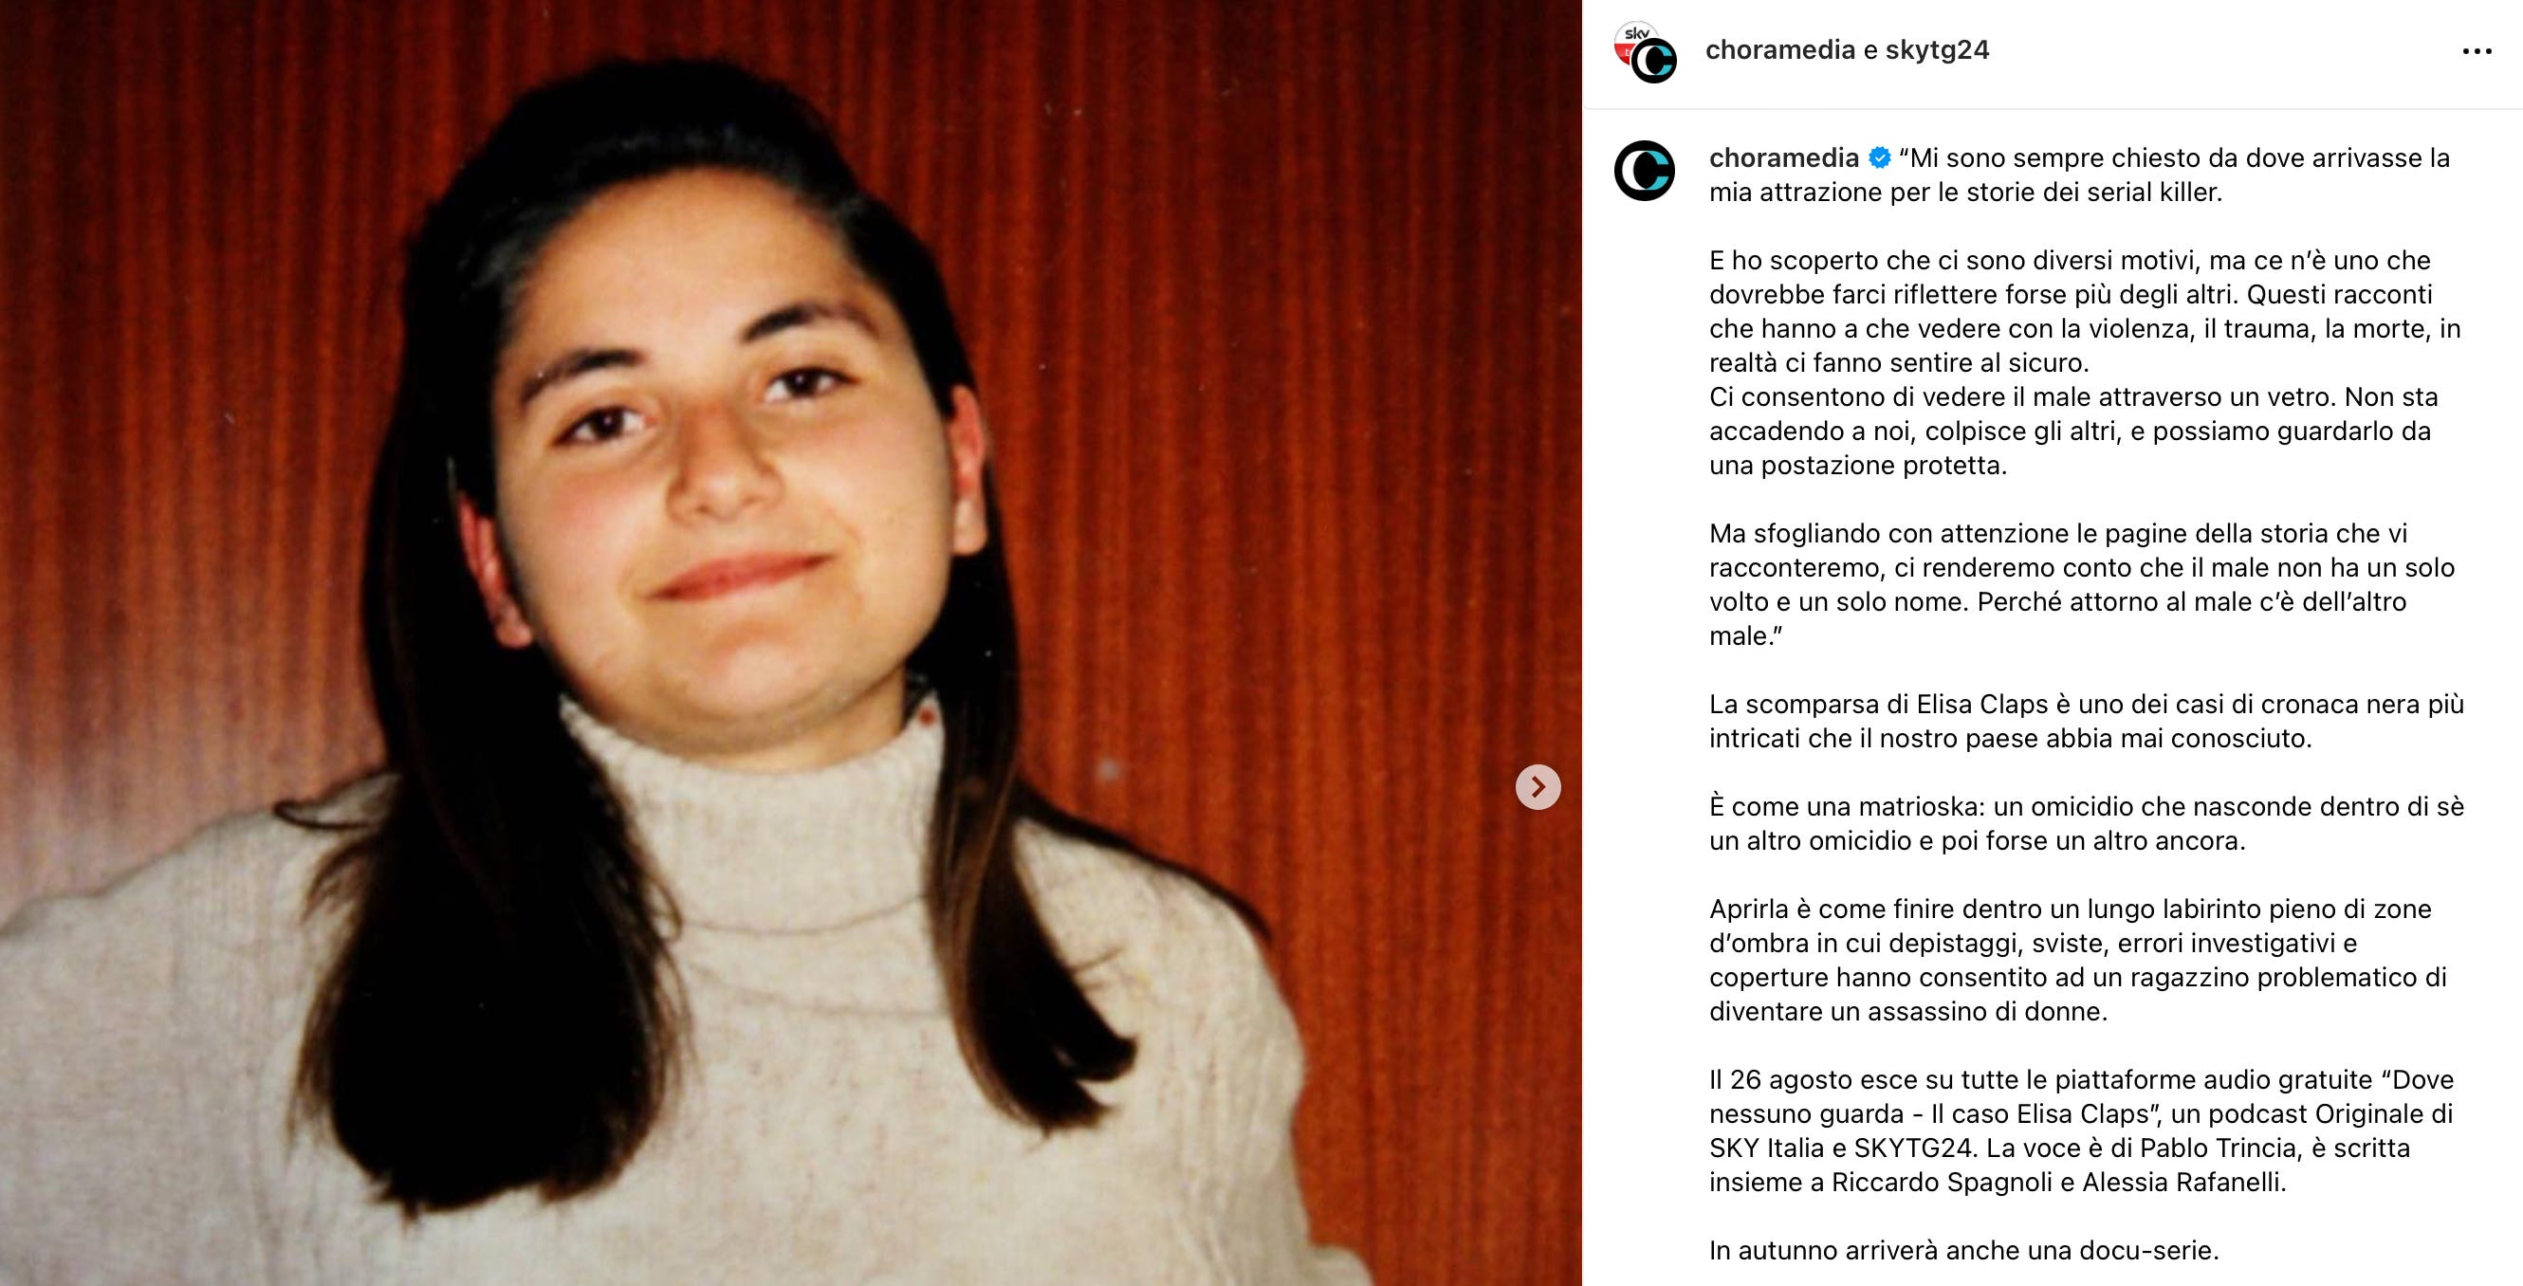
Task: Open choramedia avatar beside the caption
Action: (1645, 172)
